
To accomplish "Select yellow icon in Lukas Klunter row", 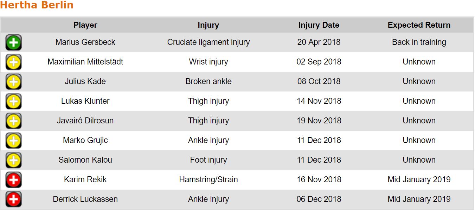I will (13, 102).
